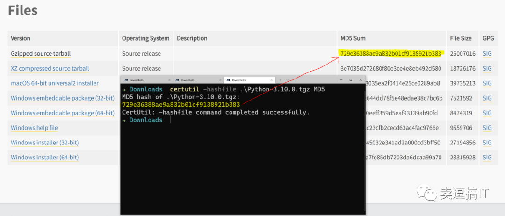The width and height of the screenshot is (505, 216).
Task: Click file size 8474319
Action: point(461,113)
